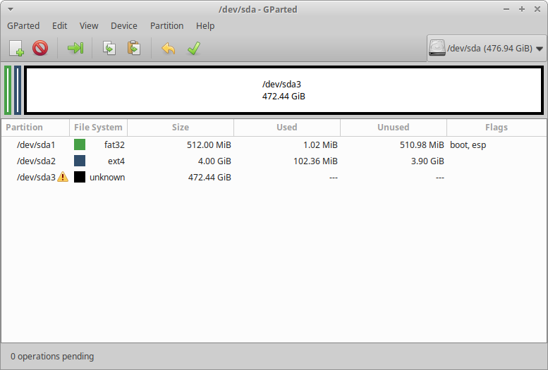
Task: Select the /dev/sda1 fat32 row
Action: 274,144
